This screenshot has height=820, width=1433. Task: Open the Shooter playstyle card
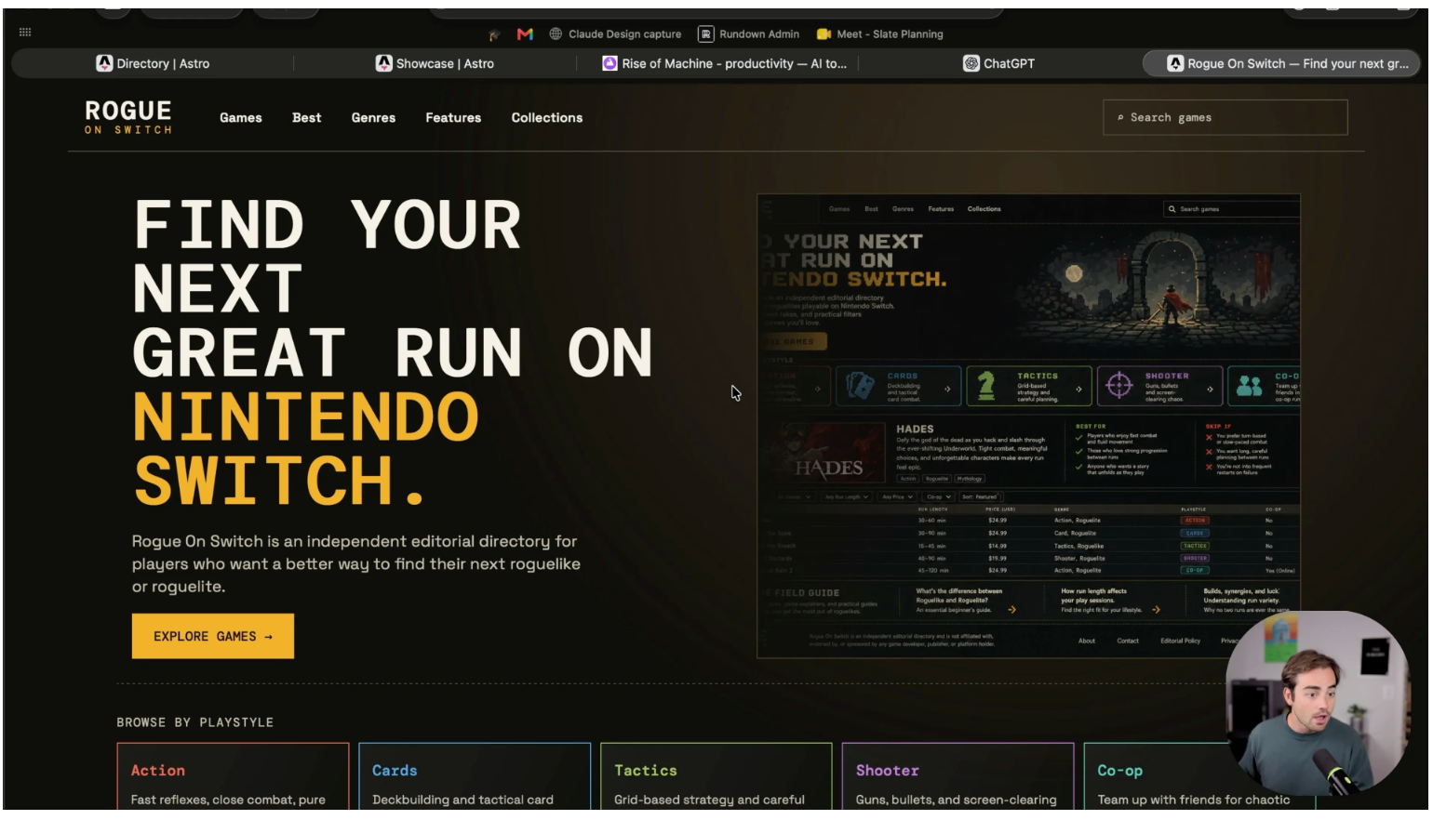[x=958, y=776]
